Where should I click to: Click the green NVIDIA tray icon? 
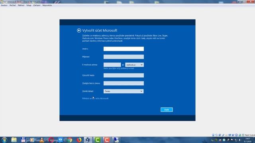pyautogui.click(x=216, y=140)
